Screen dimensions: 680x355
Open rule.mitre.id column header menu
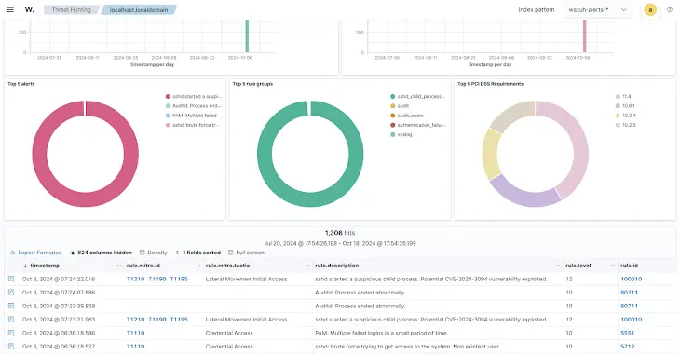[198, 266]
